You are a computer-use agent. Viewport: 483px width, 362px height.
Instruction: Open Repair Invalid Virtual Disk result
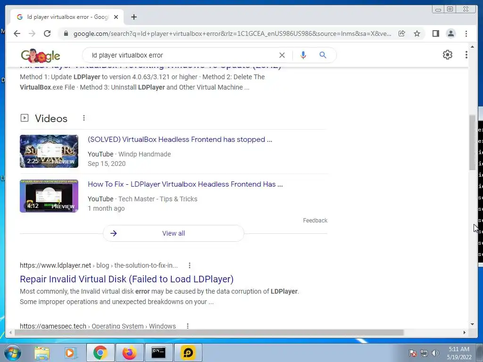coord(126,279)
